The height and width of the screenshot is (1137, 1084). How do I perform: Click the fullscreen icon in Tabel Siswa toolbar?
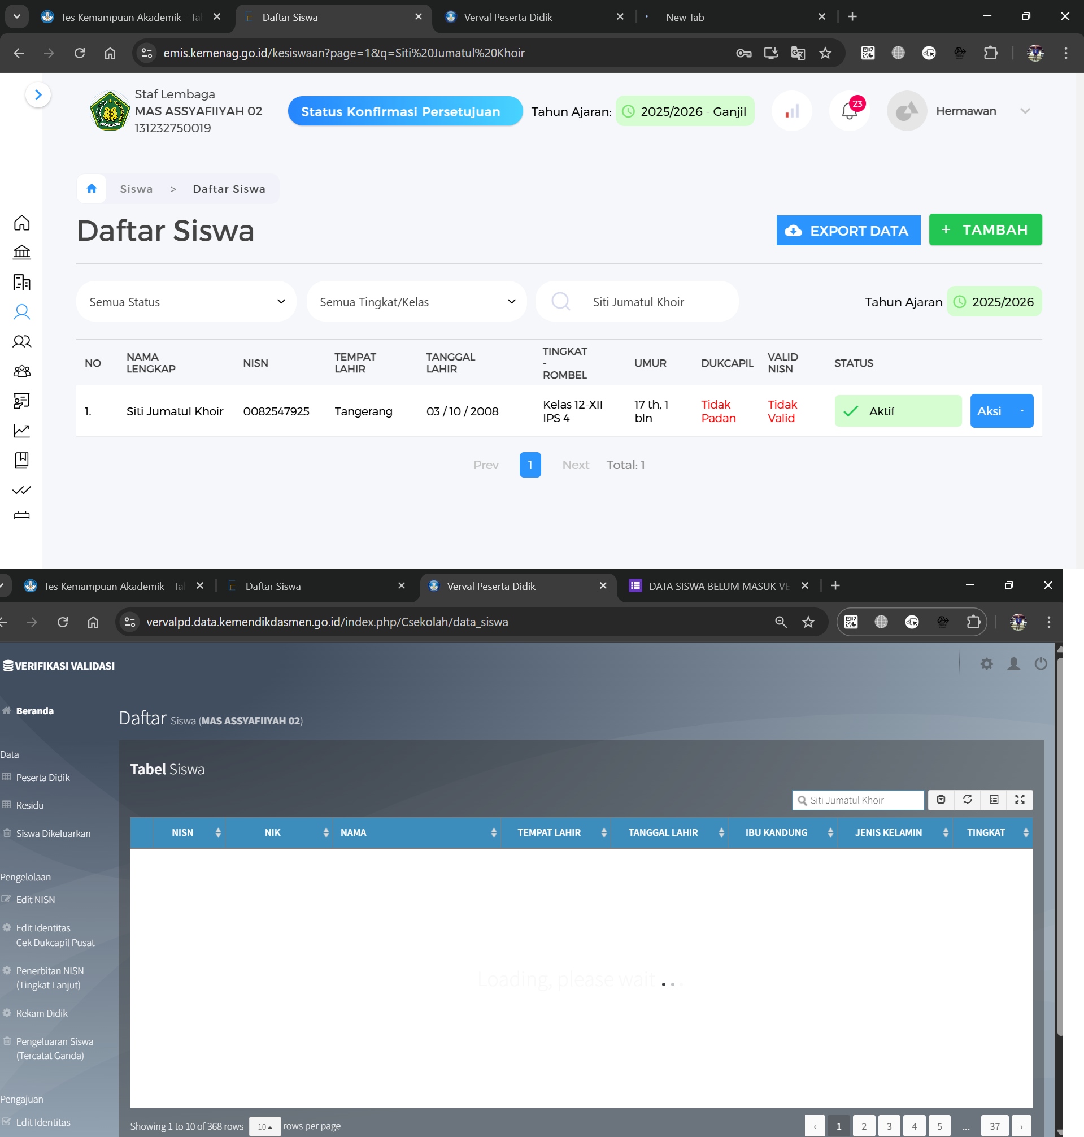coord(1019,800)
